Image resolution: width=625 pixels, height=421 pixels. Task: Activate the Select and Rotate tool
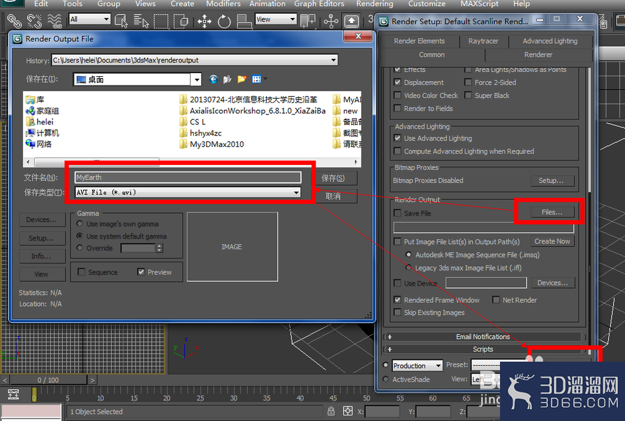point(224,21)
